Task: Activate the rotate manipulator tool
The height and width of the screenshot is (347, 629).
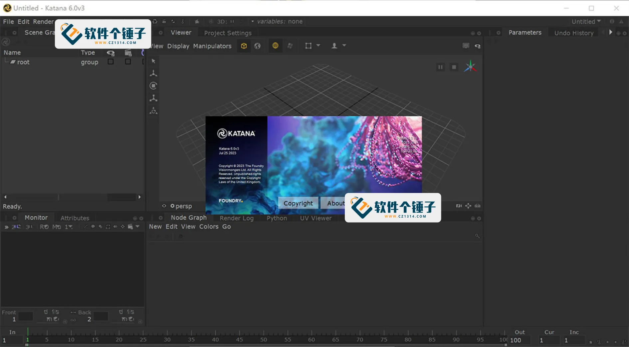Action: tap(153, 86)
